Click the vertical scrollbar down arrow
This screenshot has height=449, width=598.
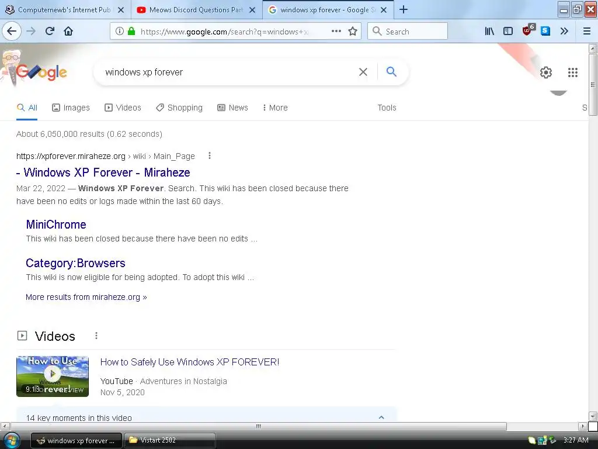tap(593, 416)
